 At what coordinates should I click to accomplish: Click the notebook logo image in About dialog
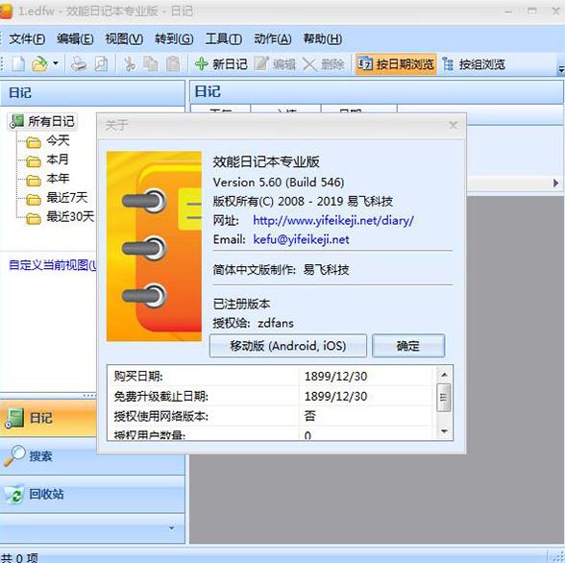click(x=154, y=246)
